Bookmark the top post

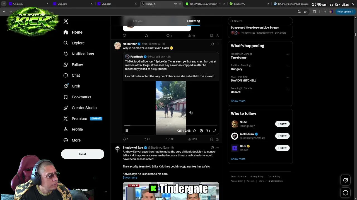point(212,36)
